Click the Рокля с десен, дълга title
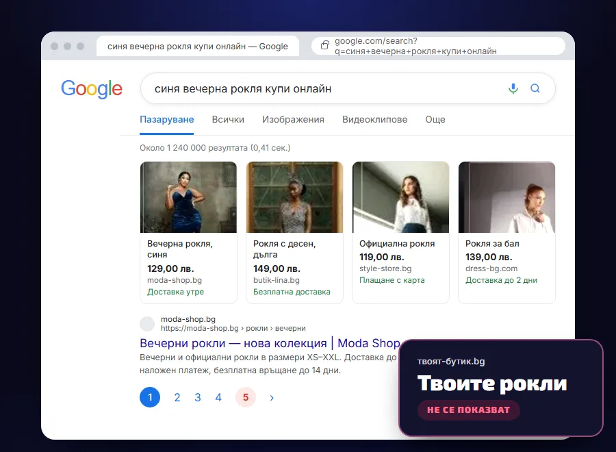This screenshot has width=616, height=452. pyautogui.click(x=285, y=249)
